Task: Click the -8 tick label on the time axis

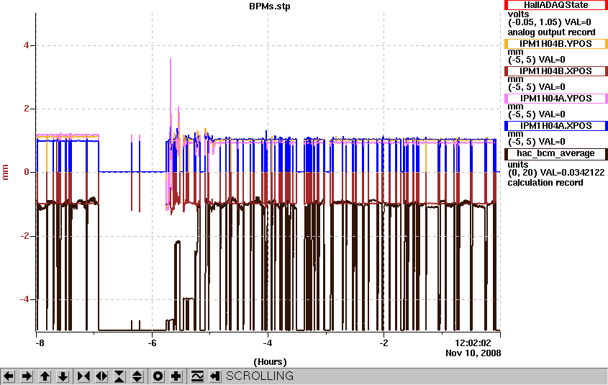Action: (39, 343)
